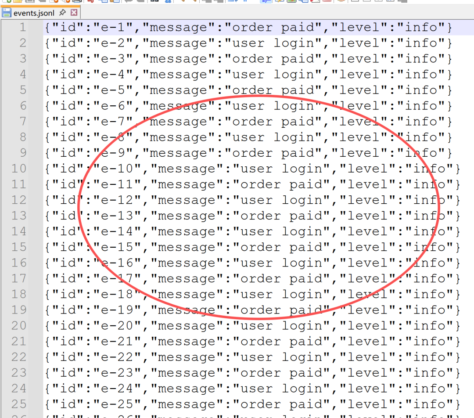Place cursor in the line with id "e-11"
The height and width of the screenshot is (418, 474).
coord(252,185)
